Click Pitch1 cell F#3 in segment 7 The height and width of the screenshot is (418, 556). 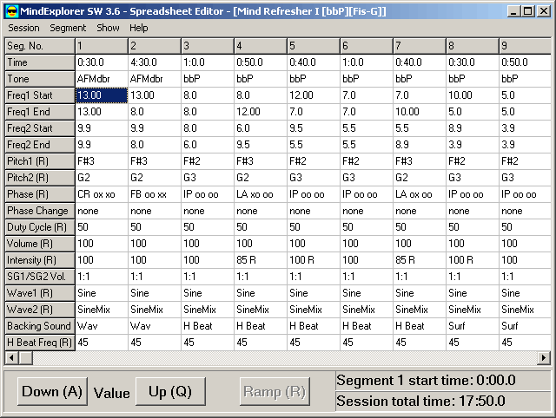[419, 161]
